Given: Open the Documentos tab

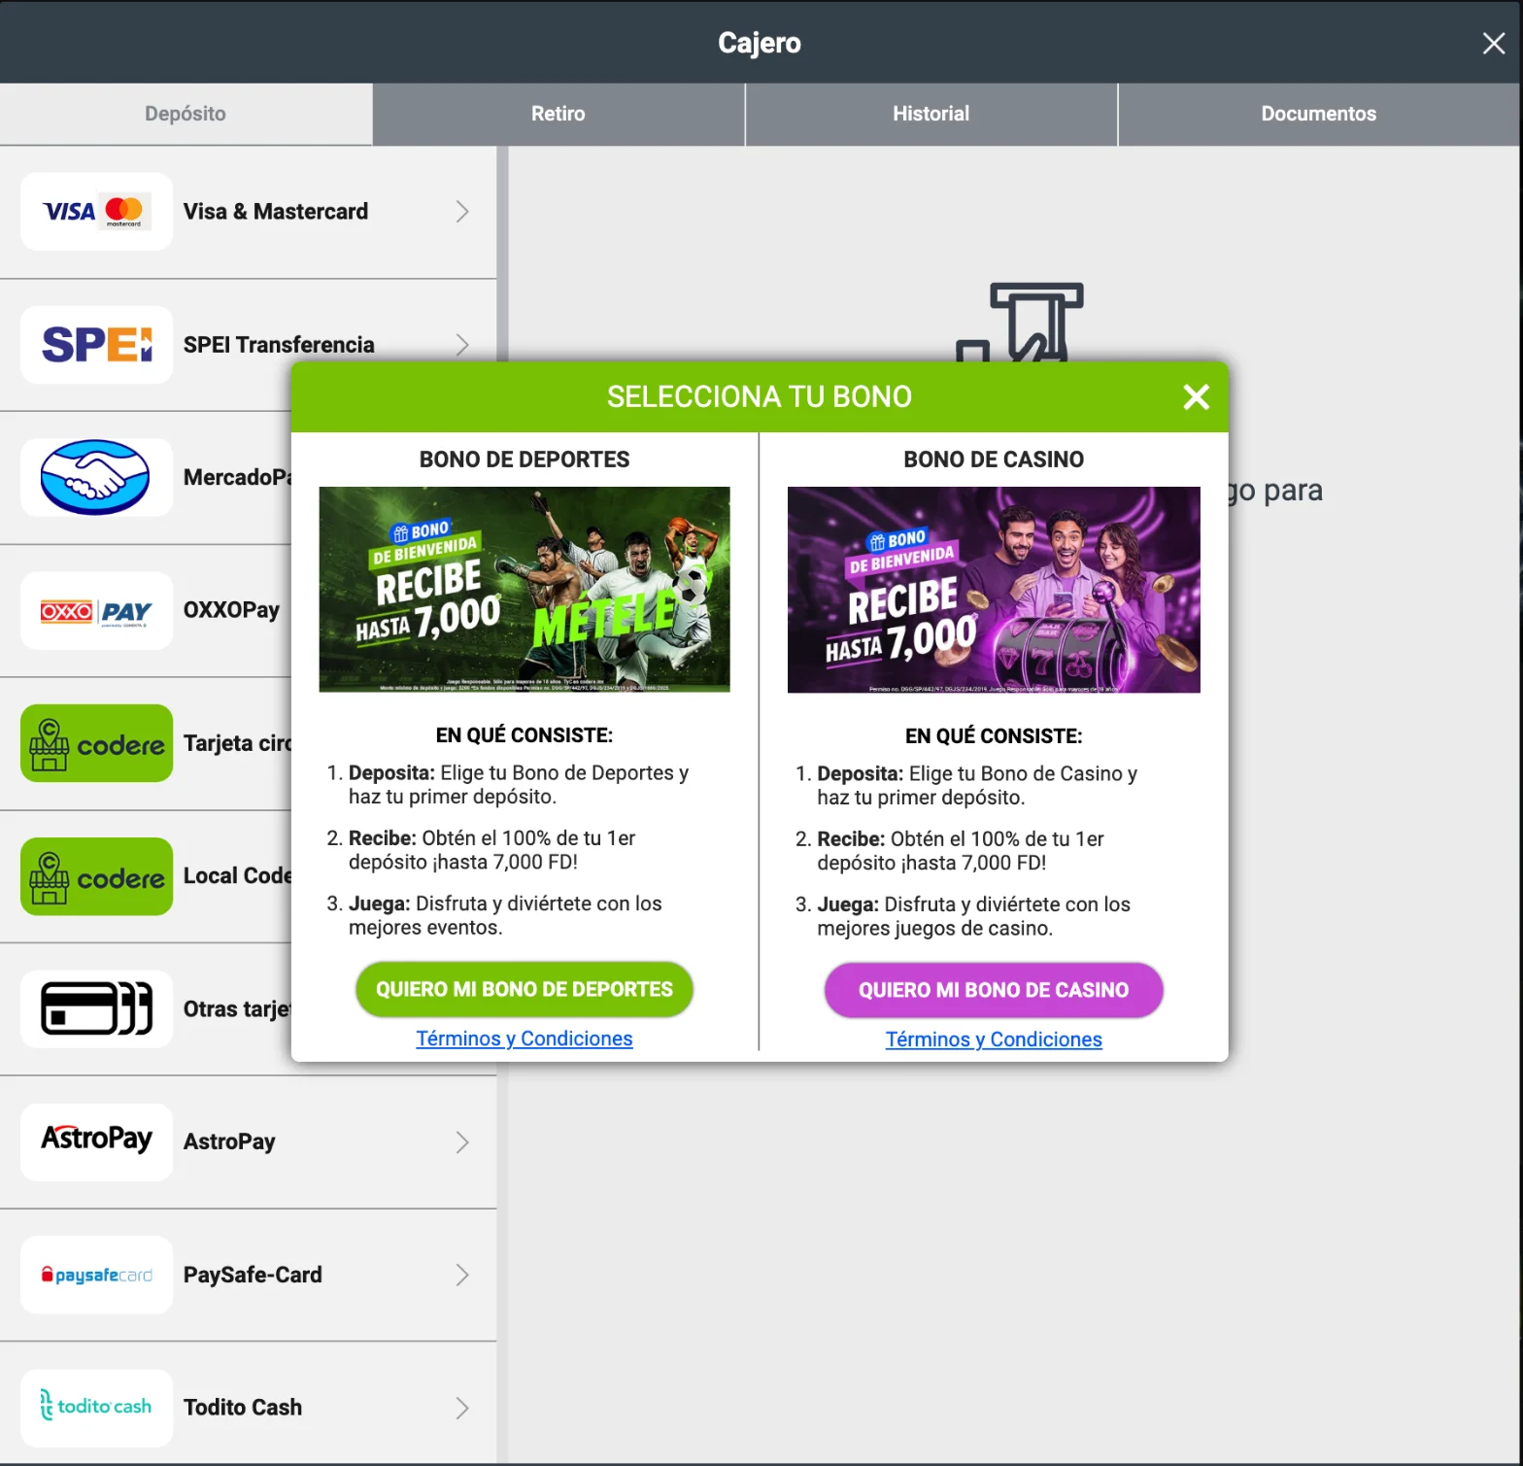Looking at the screenshot, I should [1319, 114].
